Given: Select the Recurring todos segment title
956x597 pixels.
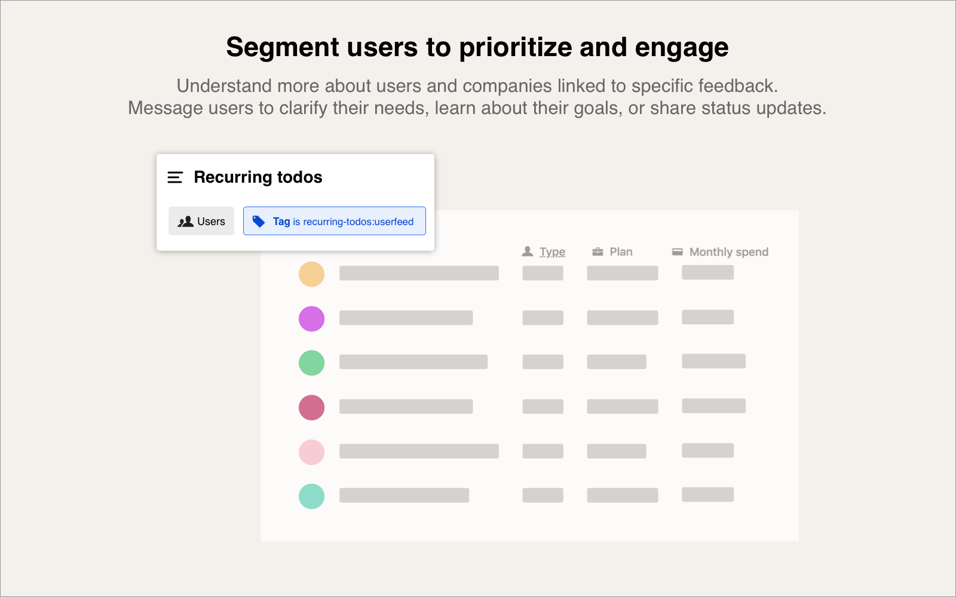Looking at the screenshot, I should click(258, 177).
